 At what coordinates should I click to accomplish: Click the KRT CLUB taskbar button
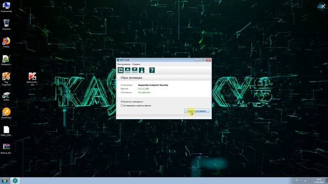15,180
